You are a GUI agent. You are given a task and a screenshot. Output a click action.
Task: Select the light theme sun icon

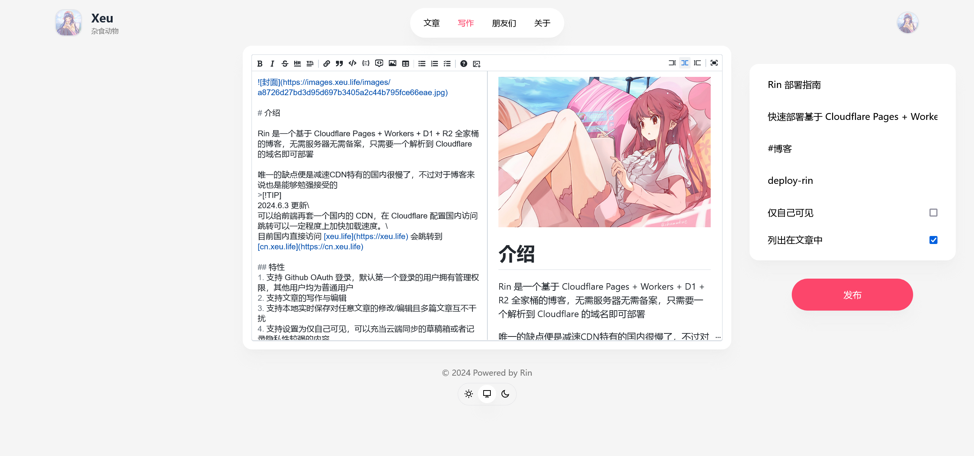469,394
